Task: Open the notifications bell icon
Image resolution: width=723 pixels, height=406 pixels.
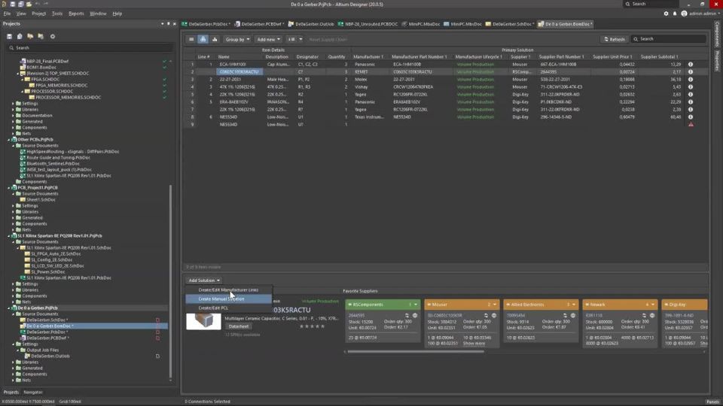Action: (x=675, y=14)
